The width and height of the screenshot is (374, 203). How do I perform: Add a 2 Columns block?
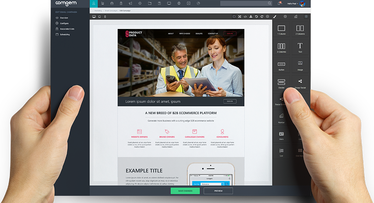[300, 29]
